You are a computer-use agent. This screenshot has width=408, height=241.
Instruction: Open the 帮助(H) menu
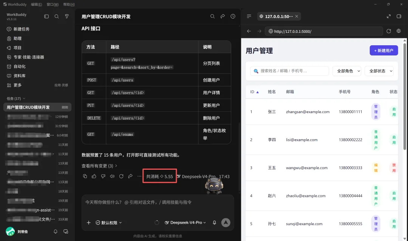[69, 5]
